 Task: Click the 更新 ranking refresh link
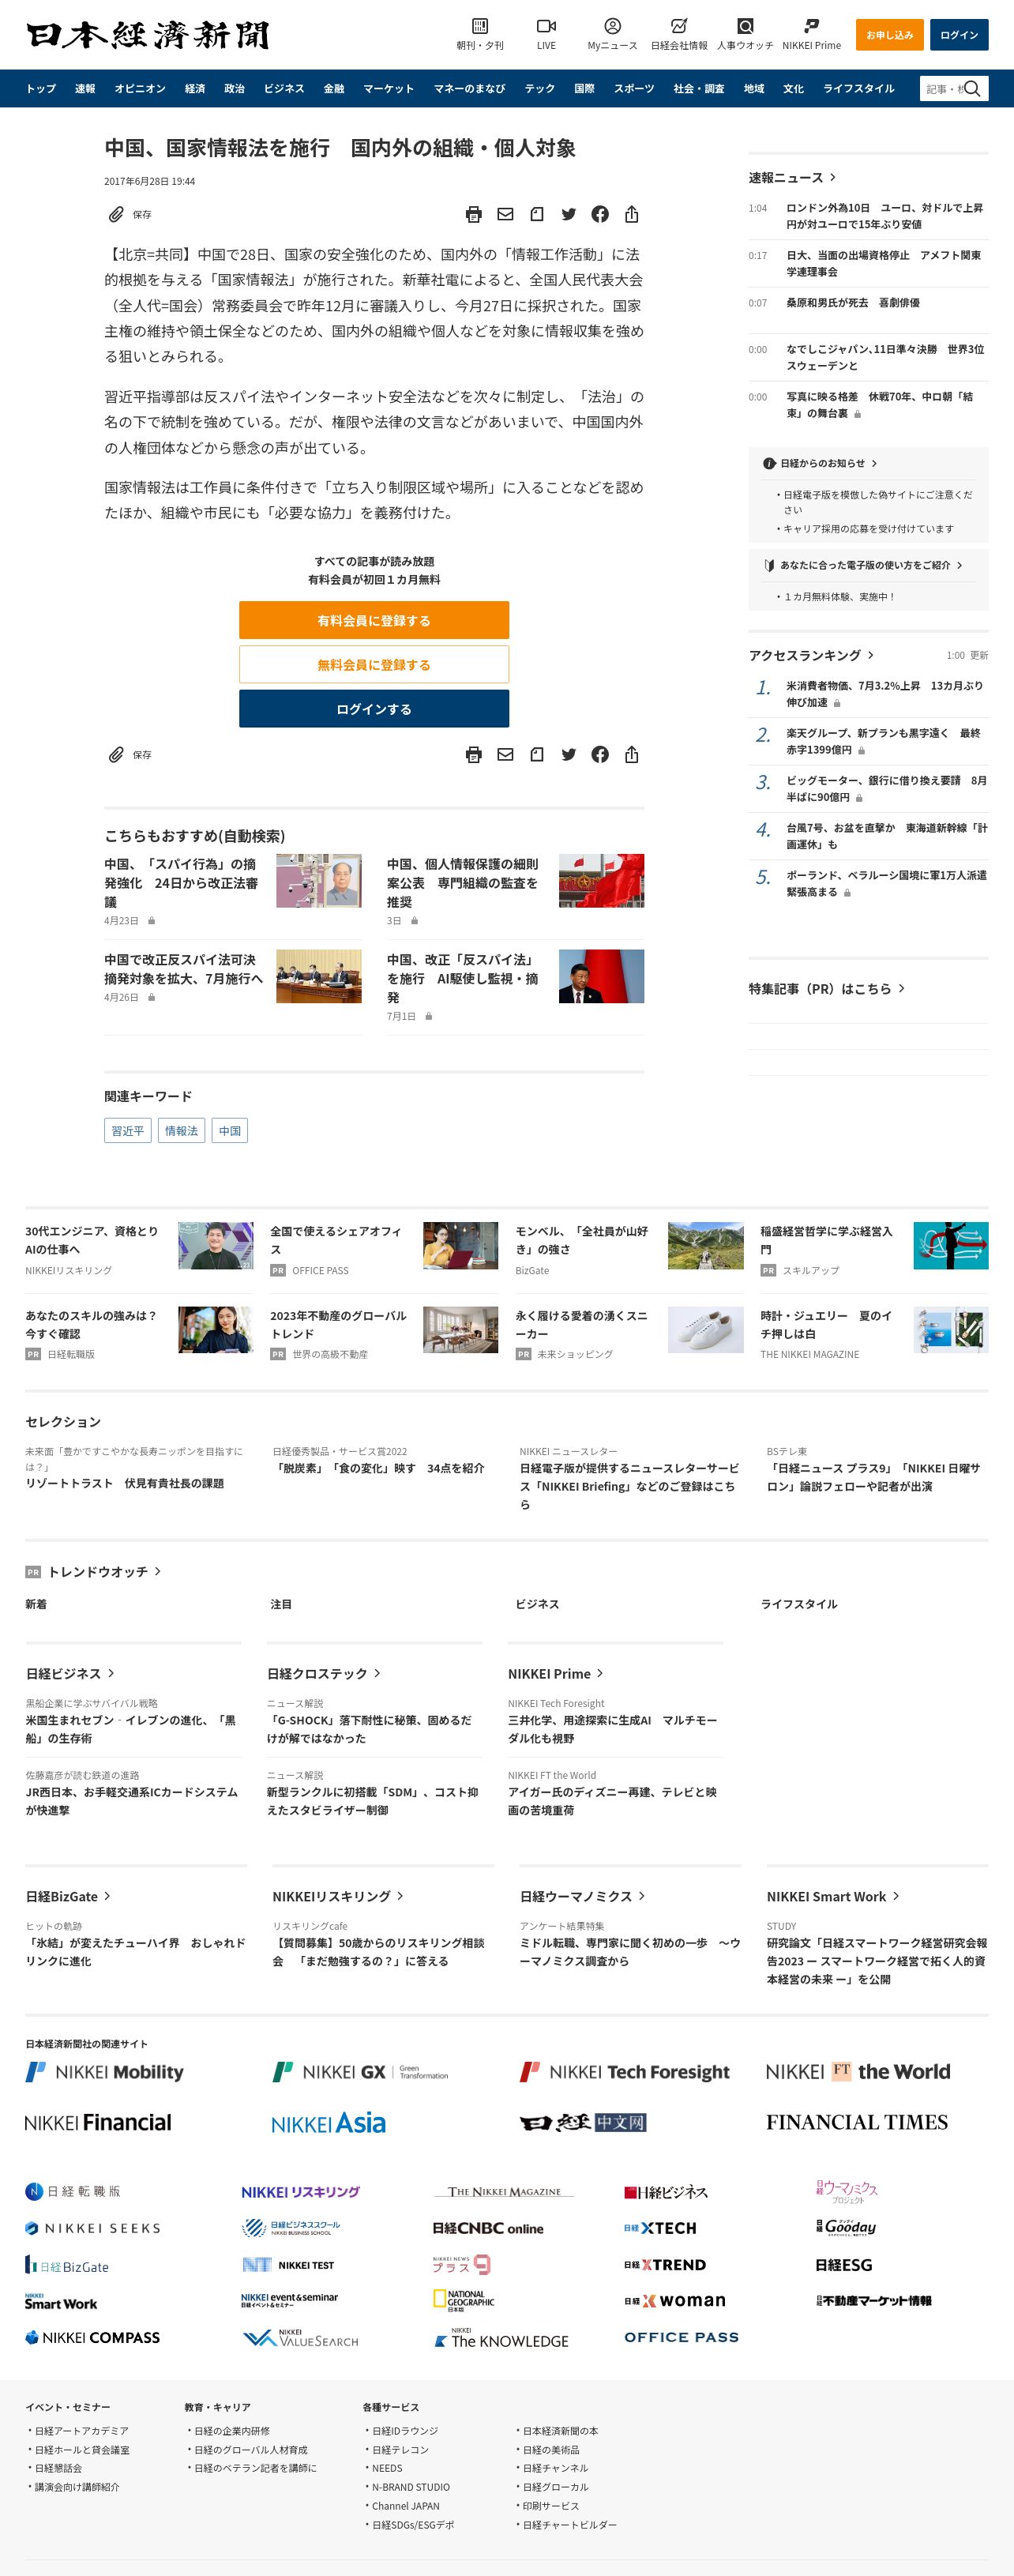(979, 655)
